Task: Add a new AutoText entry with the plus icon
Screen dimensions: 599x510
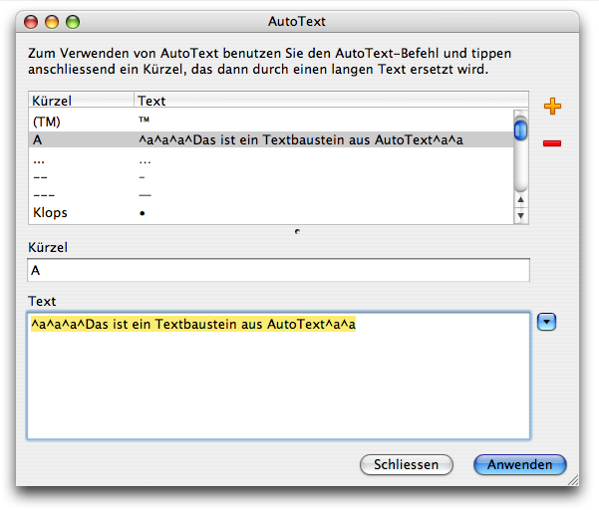Action: (x=551, y=107)
